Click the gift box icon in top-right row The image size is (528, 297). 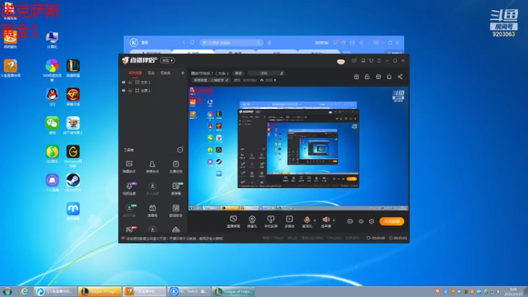356,77
